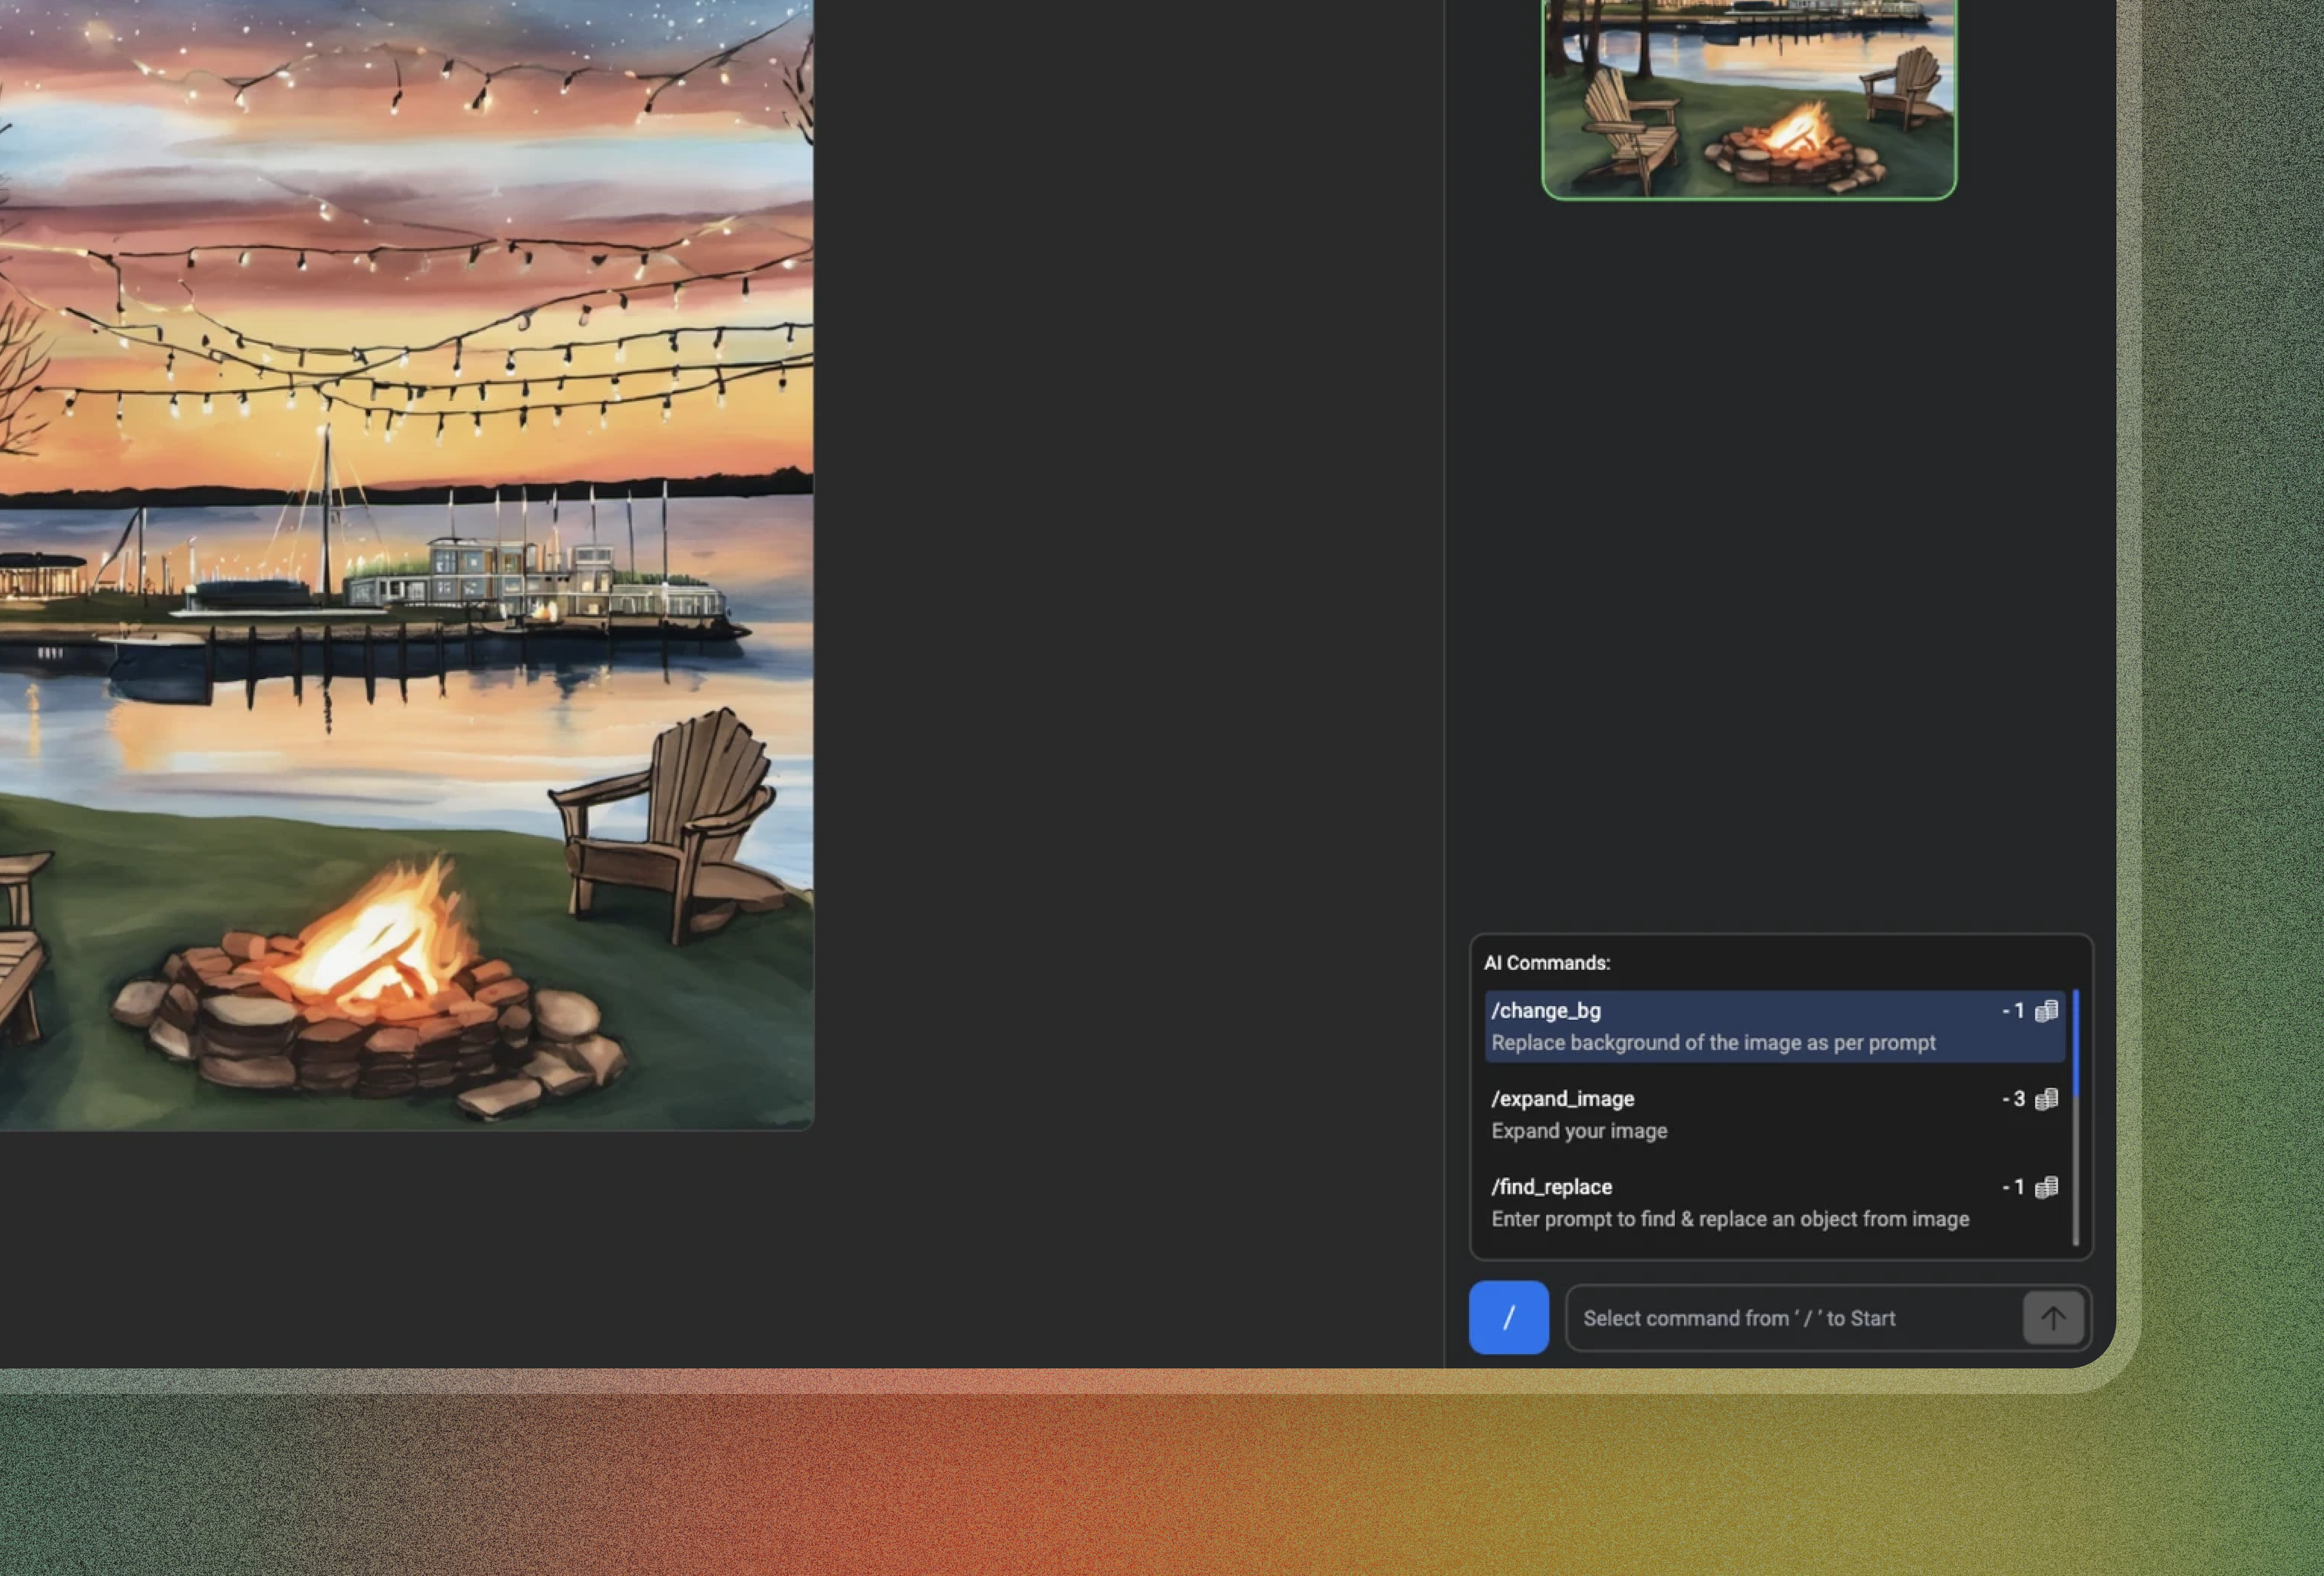This screenshot has width=2324, height=1576.
Task: Click the AI Commands list scrollbar
Action: tap(2076, 1117)
